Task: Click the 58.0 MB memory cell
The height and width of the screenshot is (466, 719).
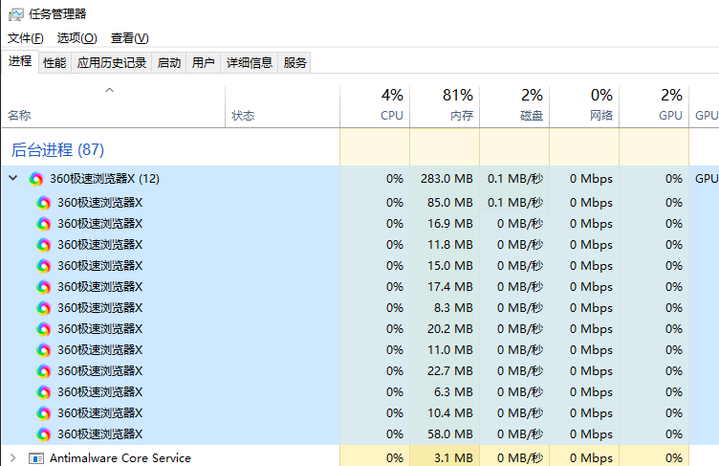Action: coord(445,433)
